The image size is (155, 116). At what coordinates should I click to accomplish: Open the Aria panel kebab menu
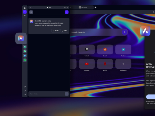click(x=30, y=7)
